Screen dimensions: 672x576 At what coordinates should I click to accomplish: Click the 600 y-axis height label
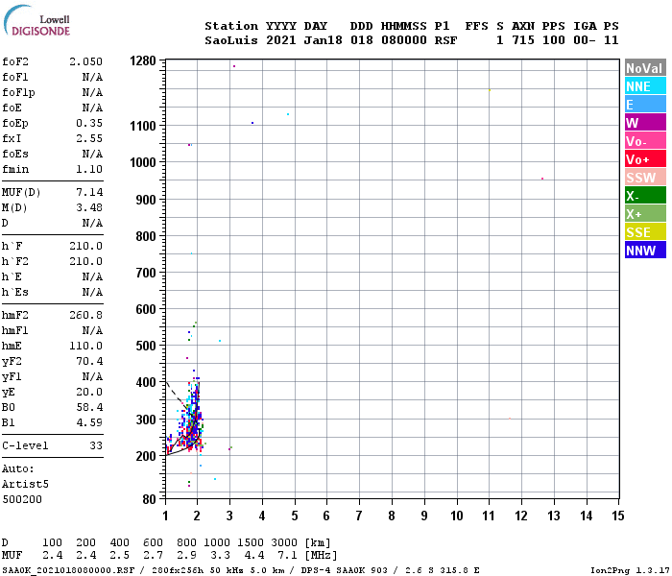pyautogui.click(x=146, y=309)
